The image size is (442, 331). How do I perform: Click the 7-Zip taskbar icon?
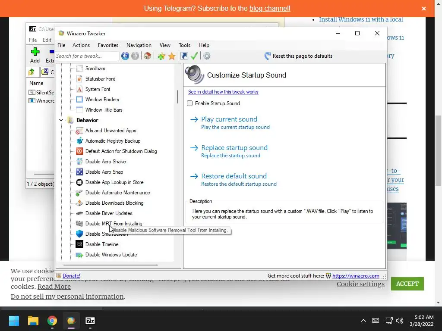(90, 321)
